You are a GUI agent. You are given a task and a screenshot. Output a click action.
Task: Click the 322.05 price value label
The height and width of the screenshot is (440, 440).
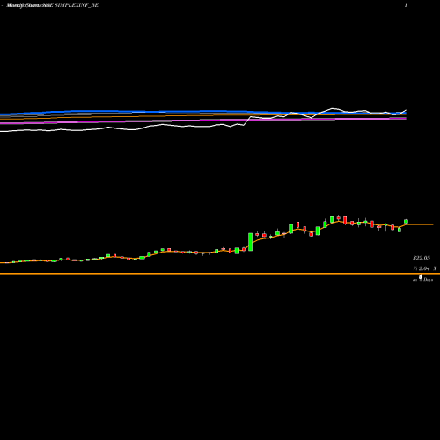[x=422, y=258]
